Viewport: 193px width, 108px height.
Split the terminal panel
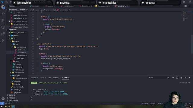[177, 78]
